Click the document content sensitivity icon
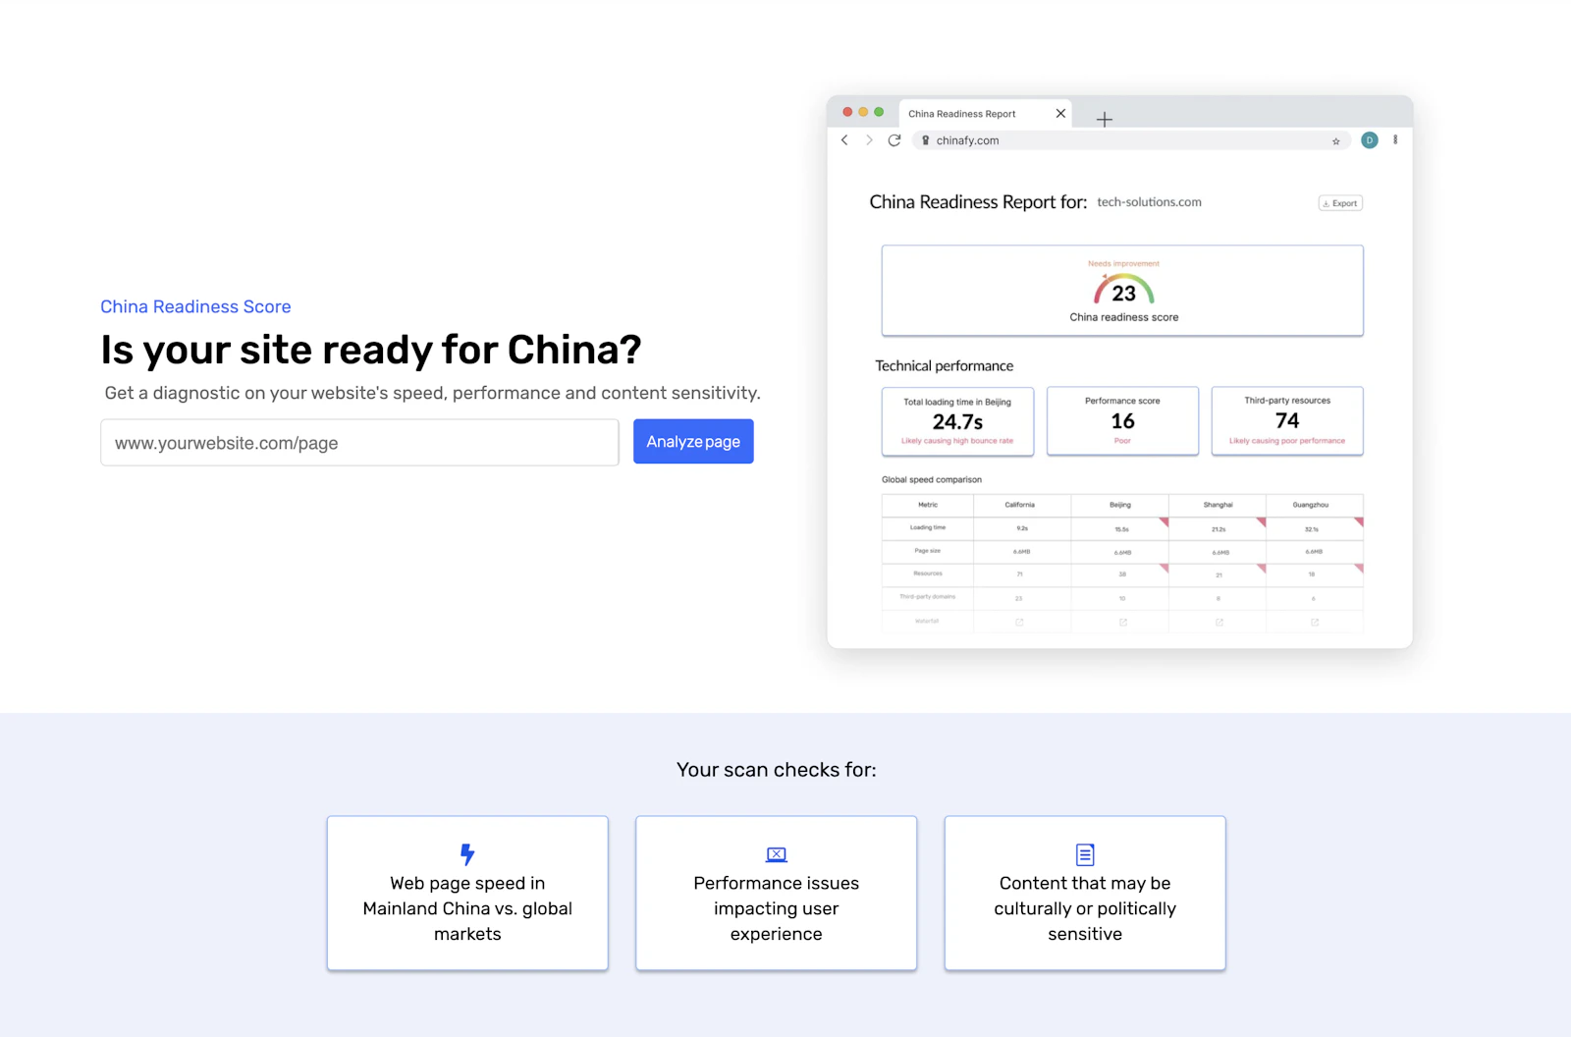Viewport: 1571px width, 1037px height. 1085,854
